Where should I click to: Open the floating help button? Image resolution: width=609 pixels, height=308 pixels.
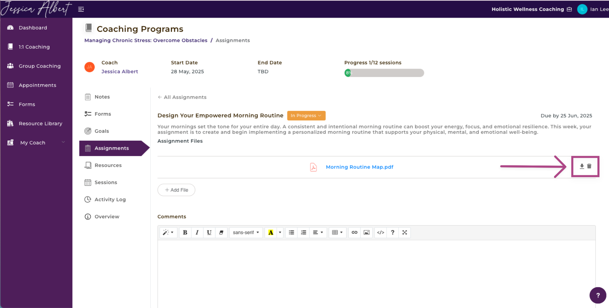click(x=598, y=295)
